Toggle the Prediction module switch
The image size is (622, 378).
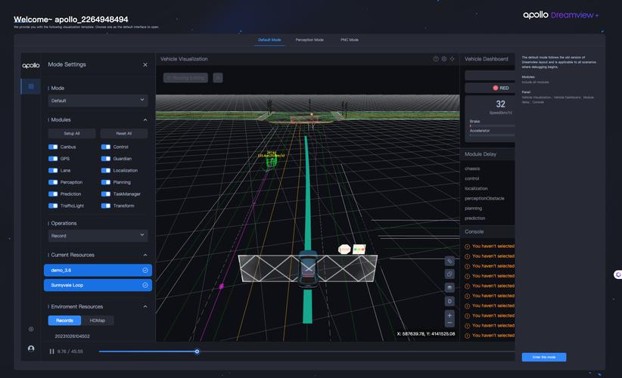[x=53, y=194]
